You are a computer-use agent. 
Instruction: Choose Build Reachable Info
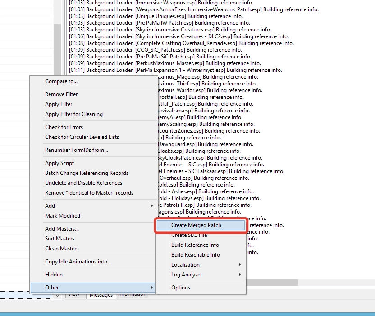click(x=195, y=255)
